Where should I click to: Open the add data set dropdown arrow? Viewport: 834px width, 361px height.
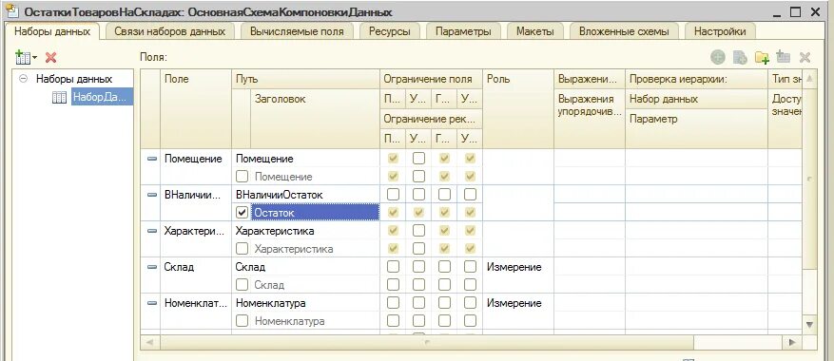point(35,57)
